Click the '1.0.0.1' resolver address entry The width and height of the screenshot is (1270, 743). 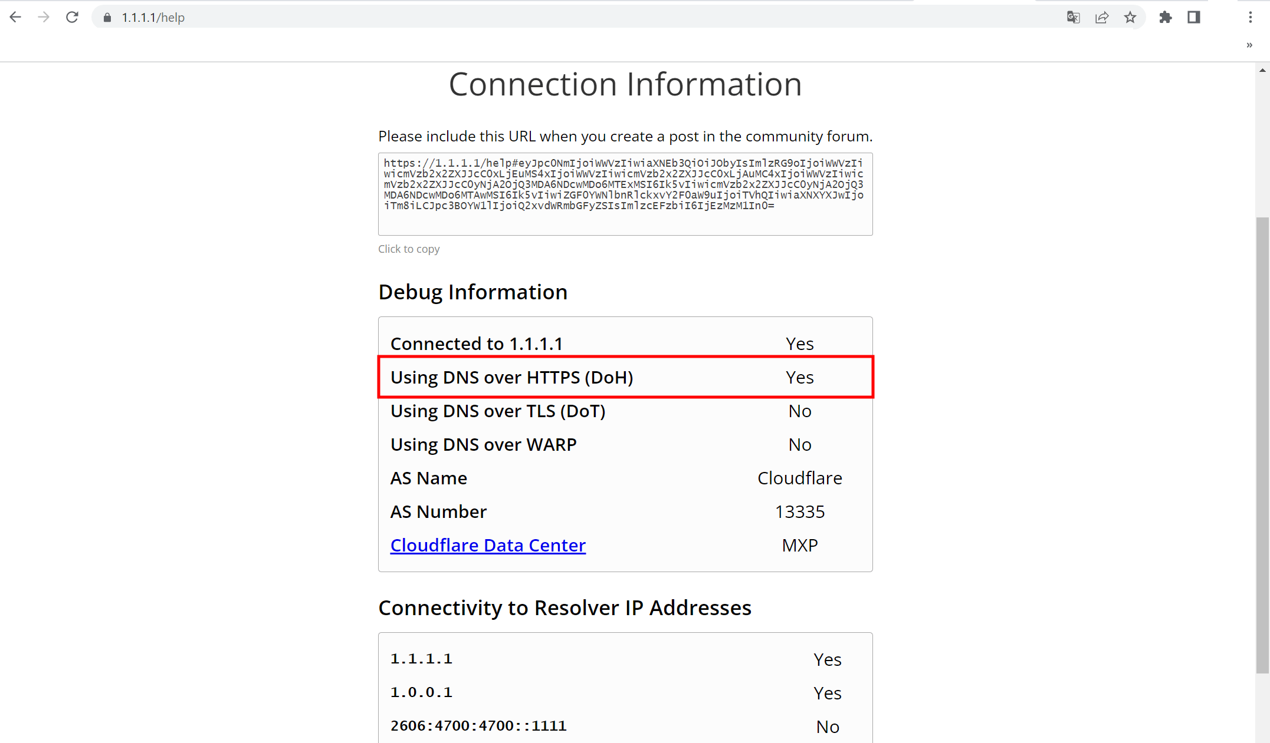click(421, 692)
